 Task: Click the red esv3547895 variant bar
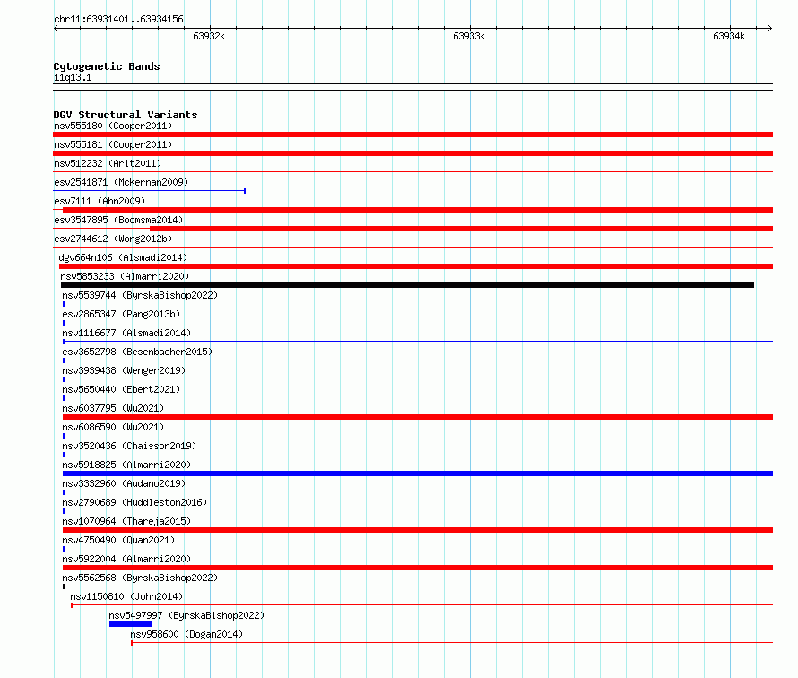pyautogui.click(x=461, y=229)
